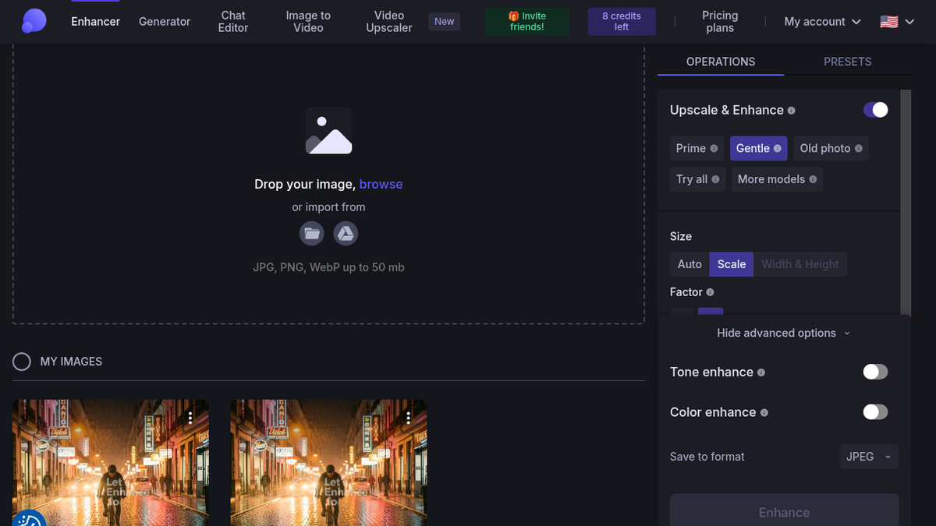Open the first street photo thumbnail
936x526 pixels.
tap(110, 463)
